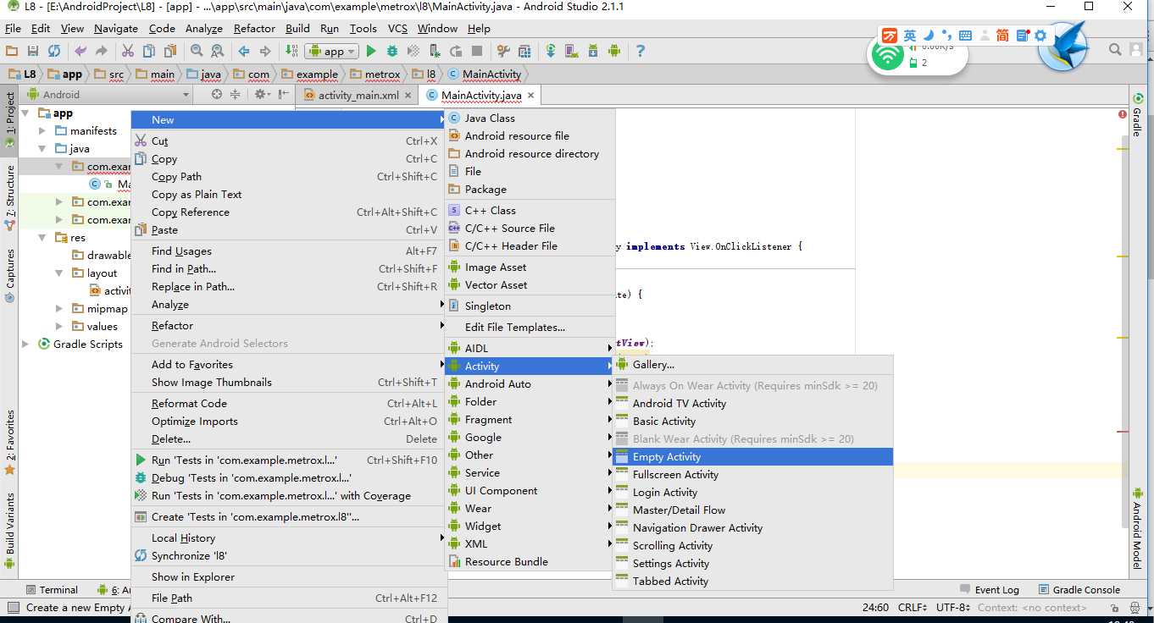The height and width of the screenshot is (623, 1154).
Task: Click the Hide project panel icon
Action: 283,95
